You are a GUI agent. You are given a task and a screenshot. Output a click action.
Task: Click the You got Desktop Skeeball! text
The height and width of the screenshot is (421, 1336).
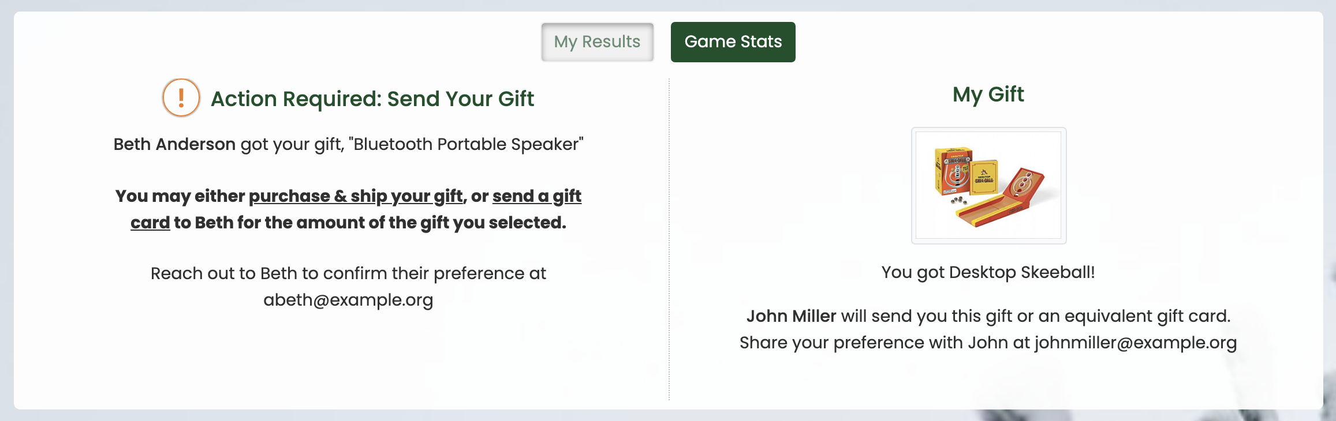coord(988,272)
